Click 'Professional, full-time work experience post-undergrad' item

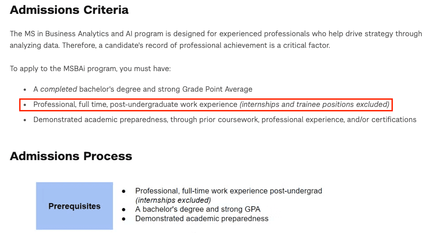coord(229,191)
